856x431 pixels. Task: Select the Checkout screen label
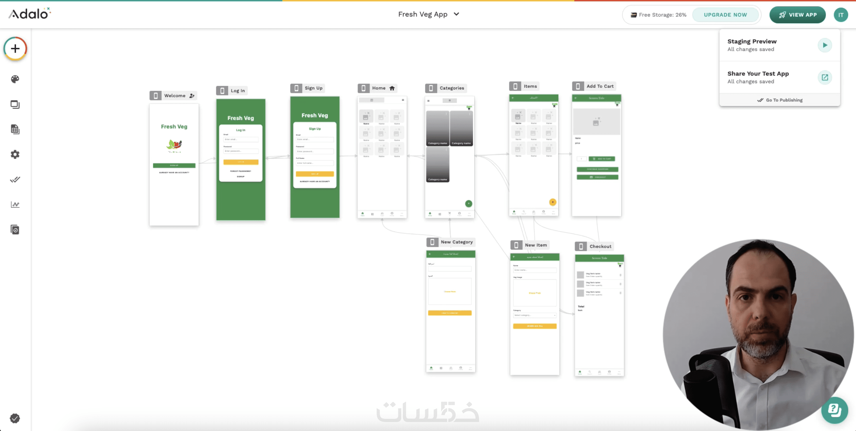point(600,246)
